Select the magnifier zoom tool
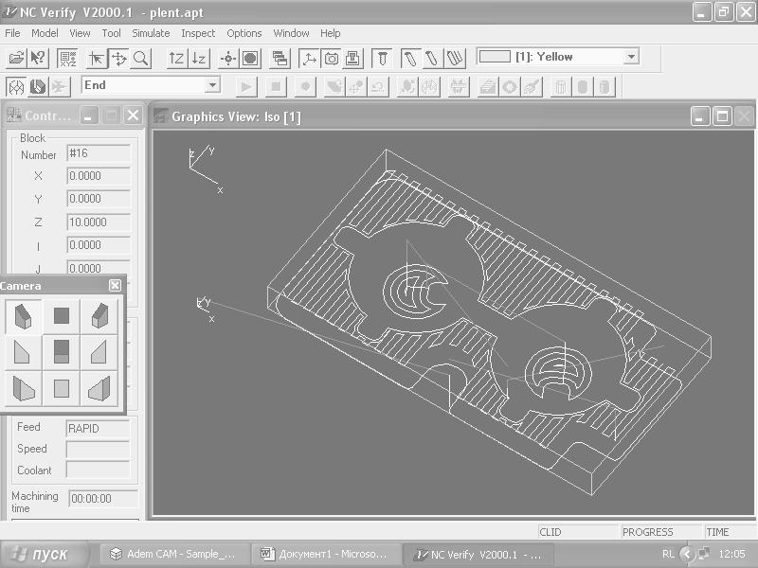This screenshot has width=758, height=568. pyautogui.click(x=140, y=59)
